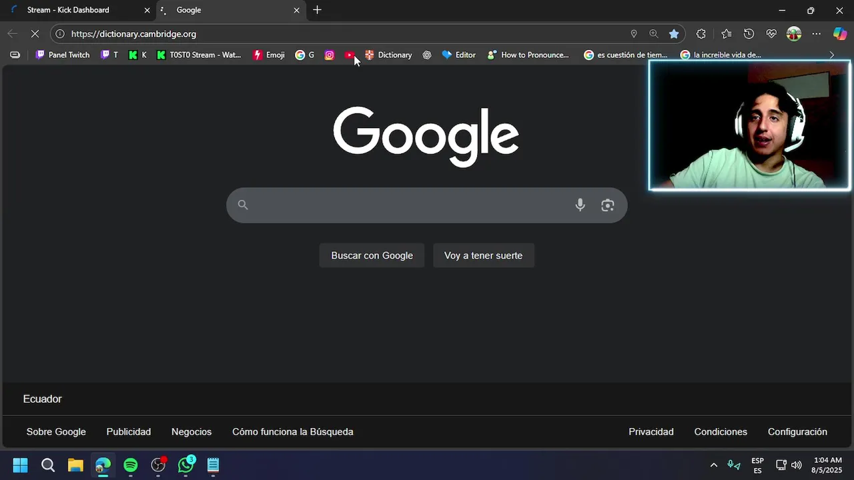Stop loading the page
The height and width of the screenshot is (480, 854).
(x=37, y=33)
